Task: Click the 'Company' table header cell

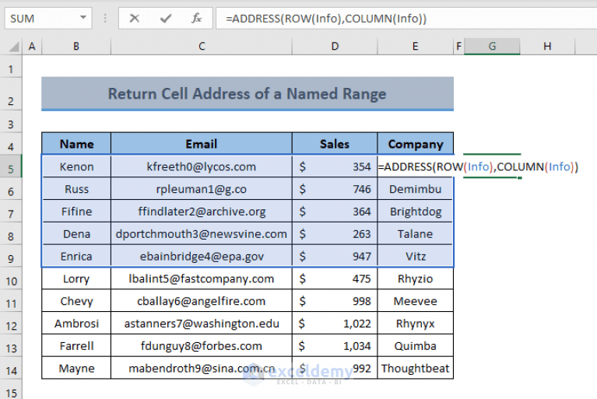Action: (416, 144)
